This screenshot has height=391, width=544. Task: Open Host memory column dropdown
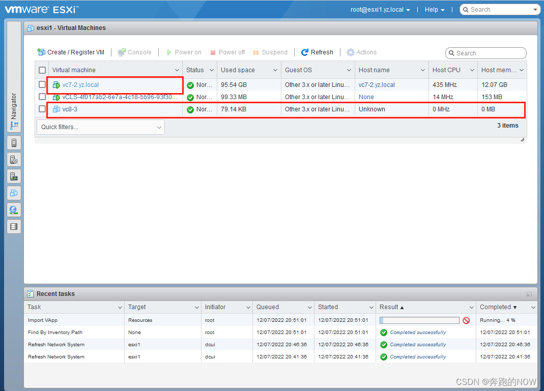pyautogui.click(x=522, y=70)
